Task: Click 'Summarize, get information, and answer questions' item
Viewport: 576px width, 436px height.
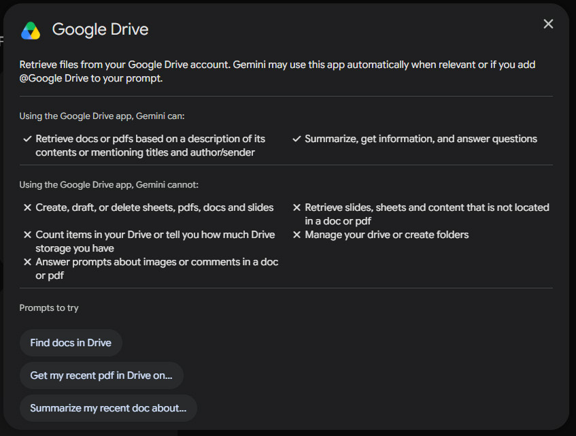Action: 421,139
